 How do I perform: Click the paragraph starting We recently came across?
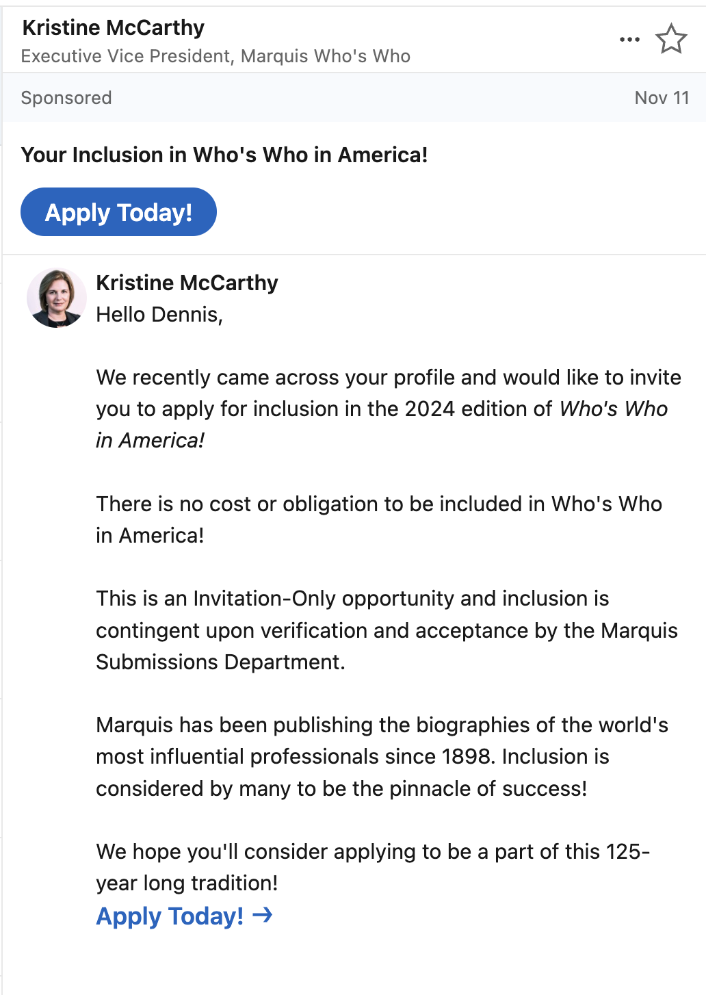[x=389, y=409]
